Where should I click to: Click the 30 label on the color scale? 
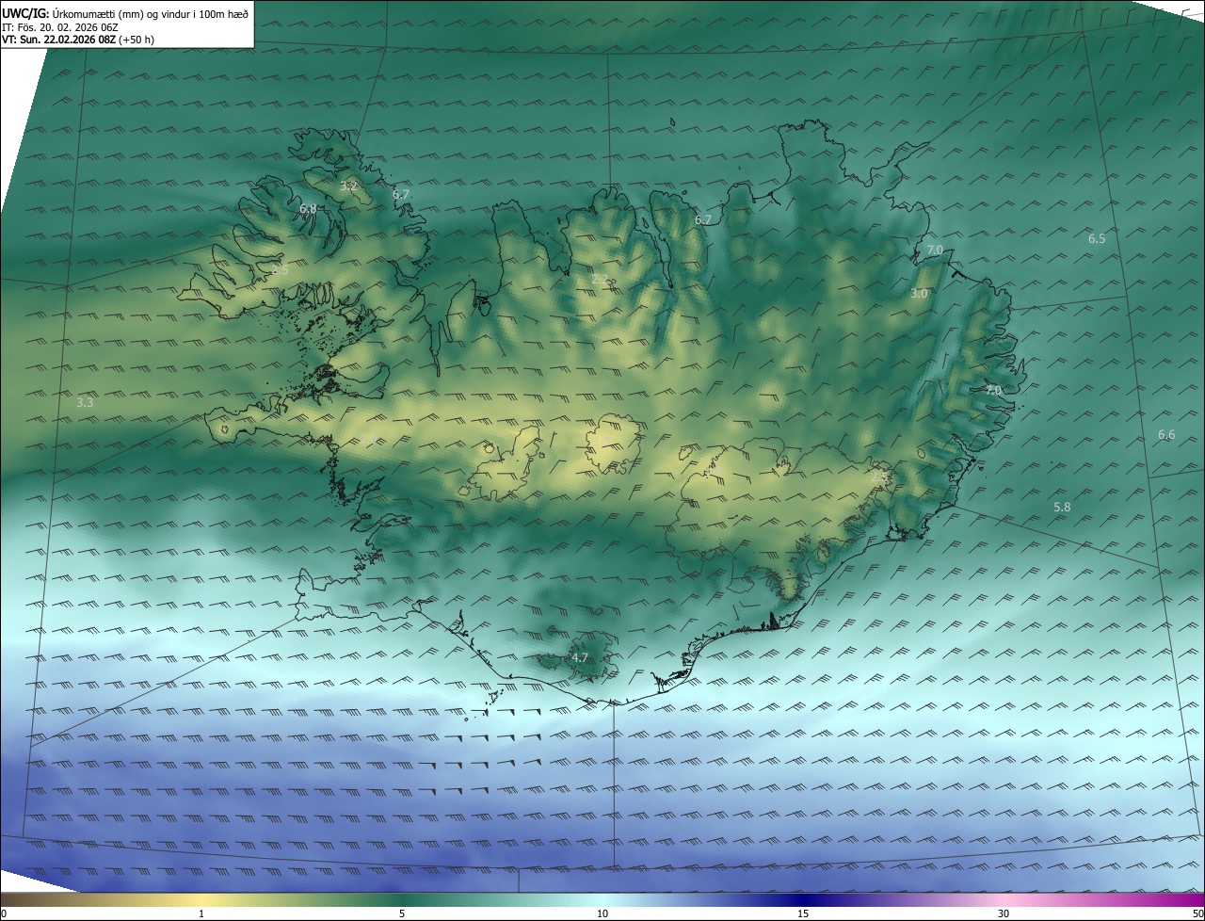[x=1004, y=913]
